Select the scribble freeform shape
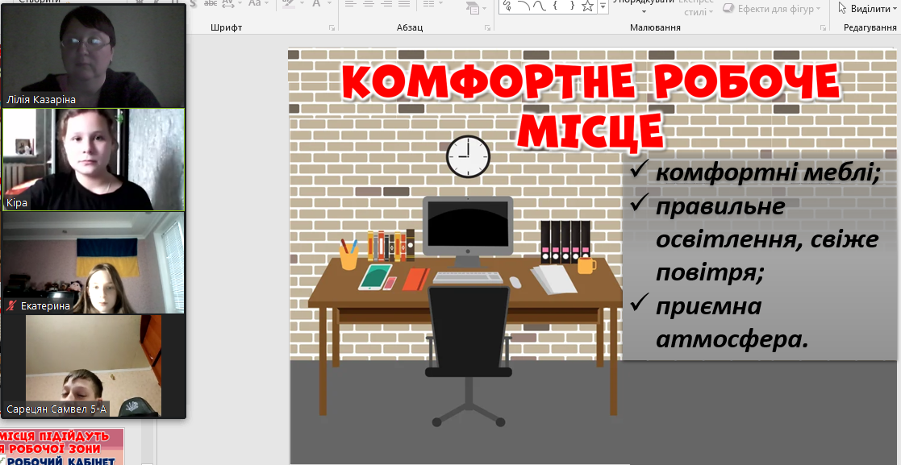The height and width of the screenshot is (465, 901). pos(508,6)
